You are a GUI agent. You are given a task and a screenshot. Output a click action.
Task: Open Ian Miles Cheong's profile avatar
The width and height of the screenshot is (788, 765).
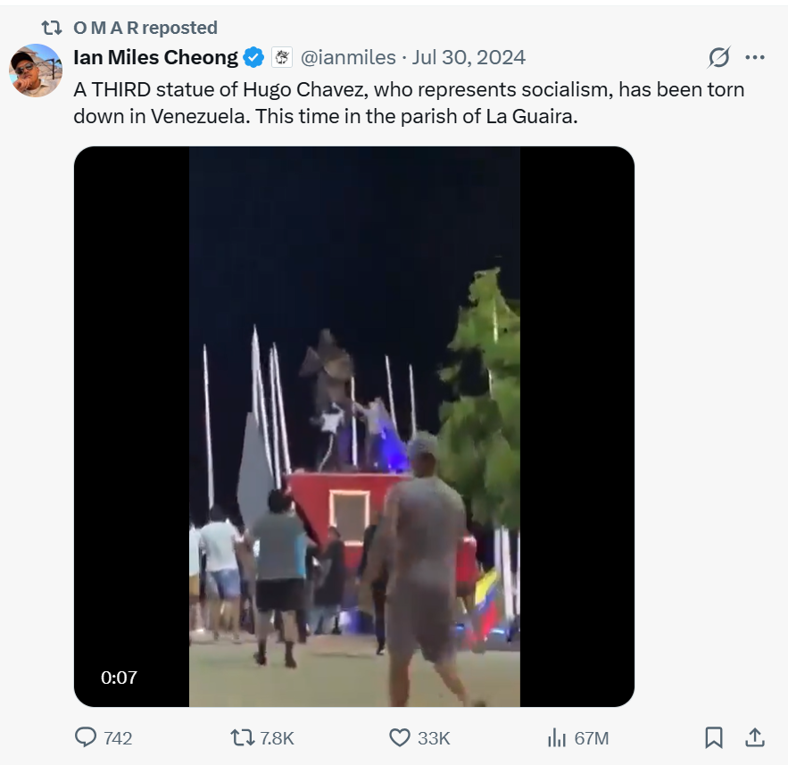point(36,70)
